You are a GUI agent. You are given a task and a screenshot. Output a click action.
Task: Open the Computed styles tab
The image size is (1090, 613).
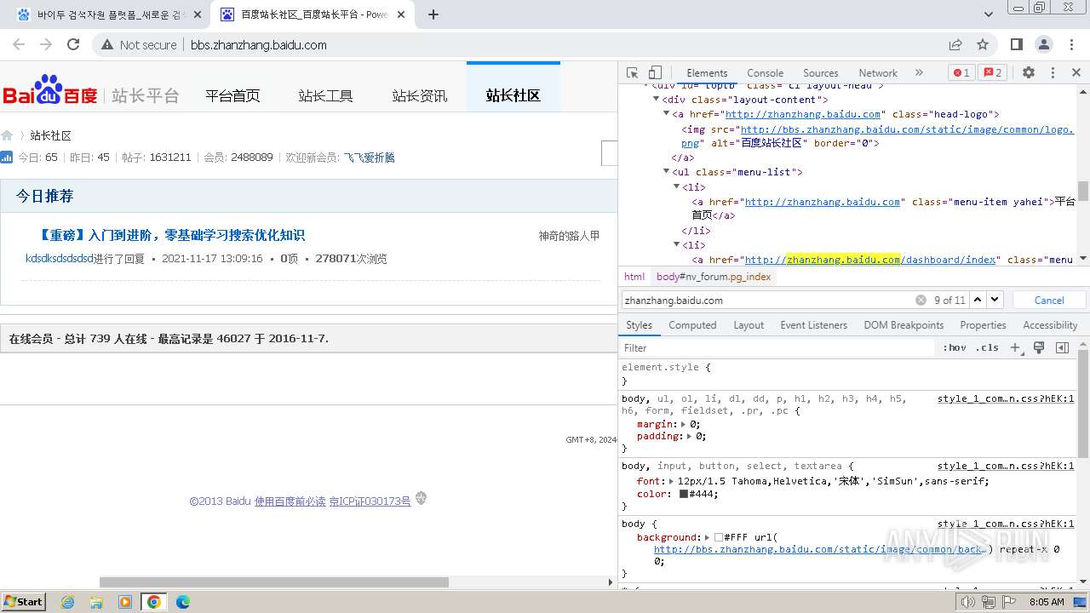(x=692, y=325)
